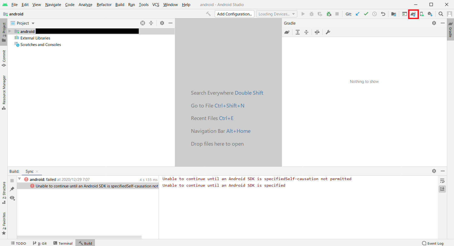The height and width of the screenshot is (246, 454).
Task: Open the VCS menu
Action: 156,4
